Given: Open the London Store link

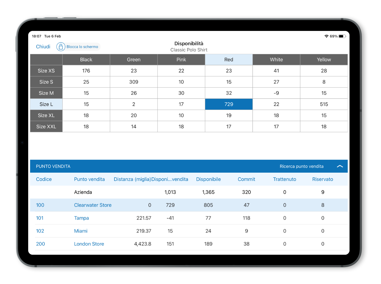Looking at the screenshot, I should click(89, 244).
